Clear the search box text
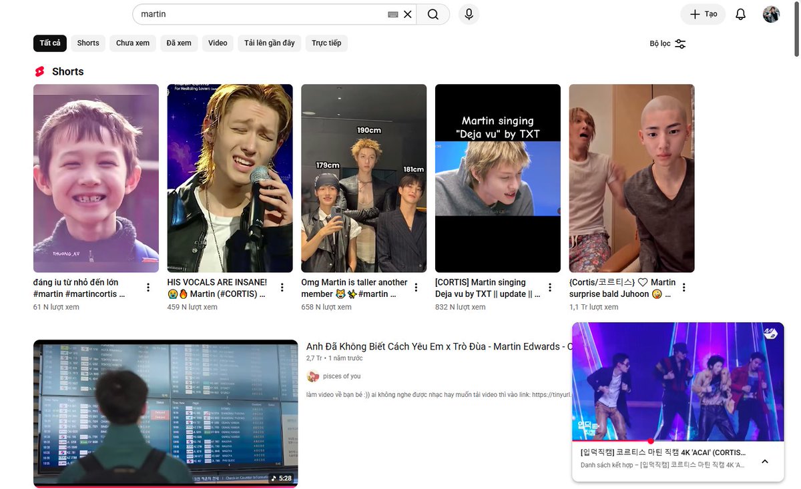801x489 pixels. (408, 14)
